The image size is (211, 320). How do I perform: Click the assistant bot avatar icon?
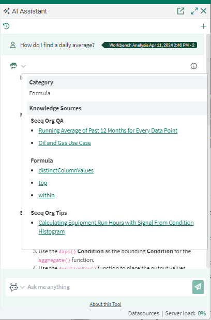[x=13, y=66]
